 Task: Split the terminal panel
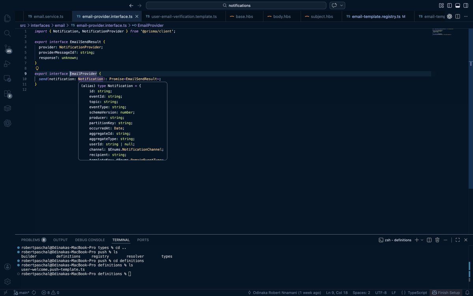click(x=429, y=240)
